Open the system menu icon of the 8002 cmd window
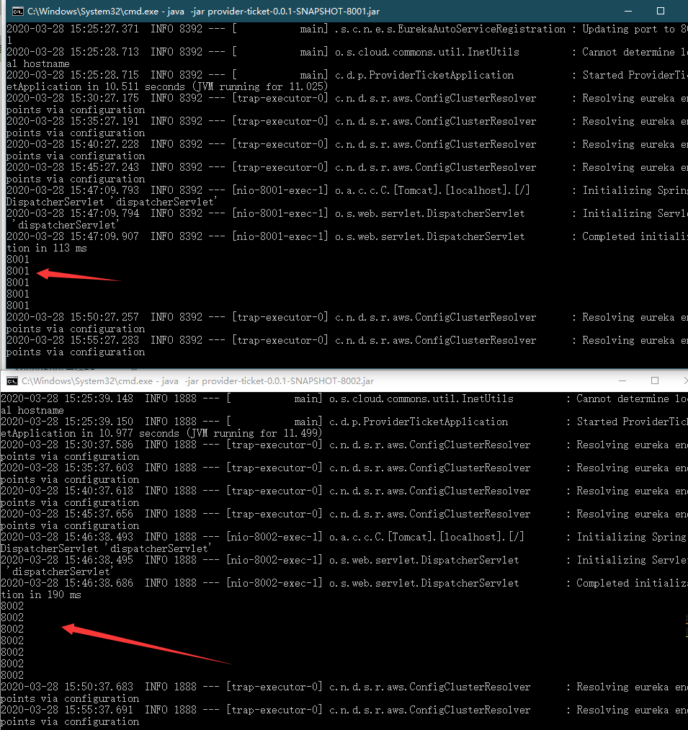The width and height of the screenshot is (688, 730). (x=12, y=380)
